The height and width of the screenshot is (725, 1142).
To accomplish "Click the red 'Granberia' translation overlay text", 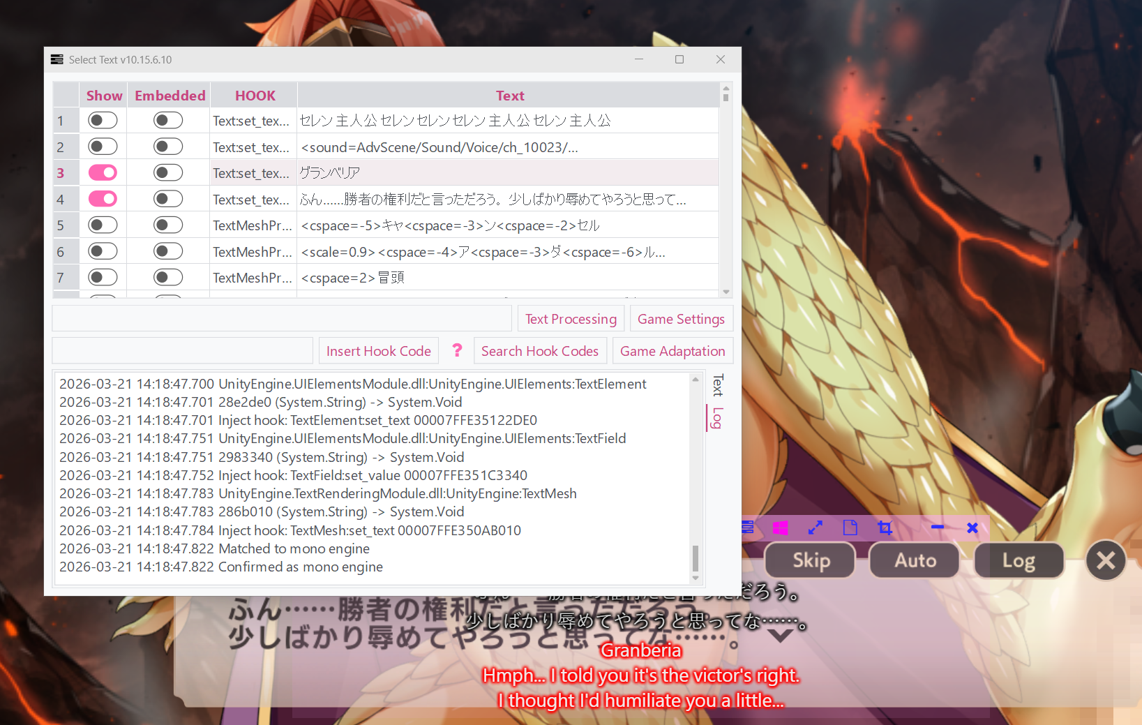I will click(x=640, y=650).
